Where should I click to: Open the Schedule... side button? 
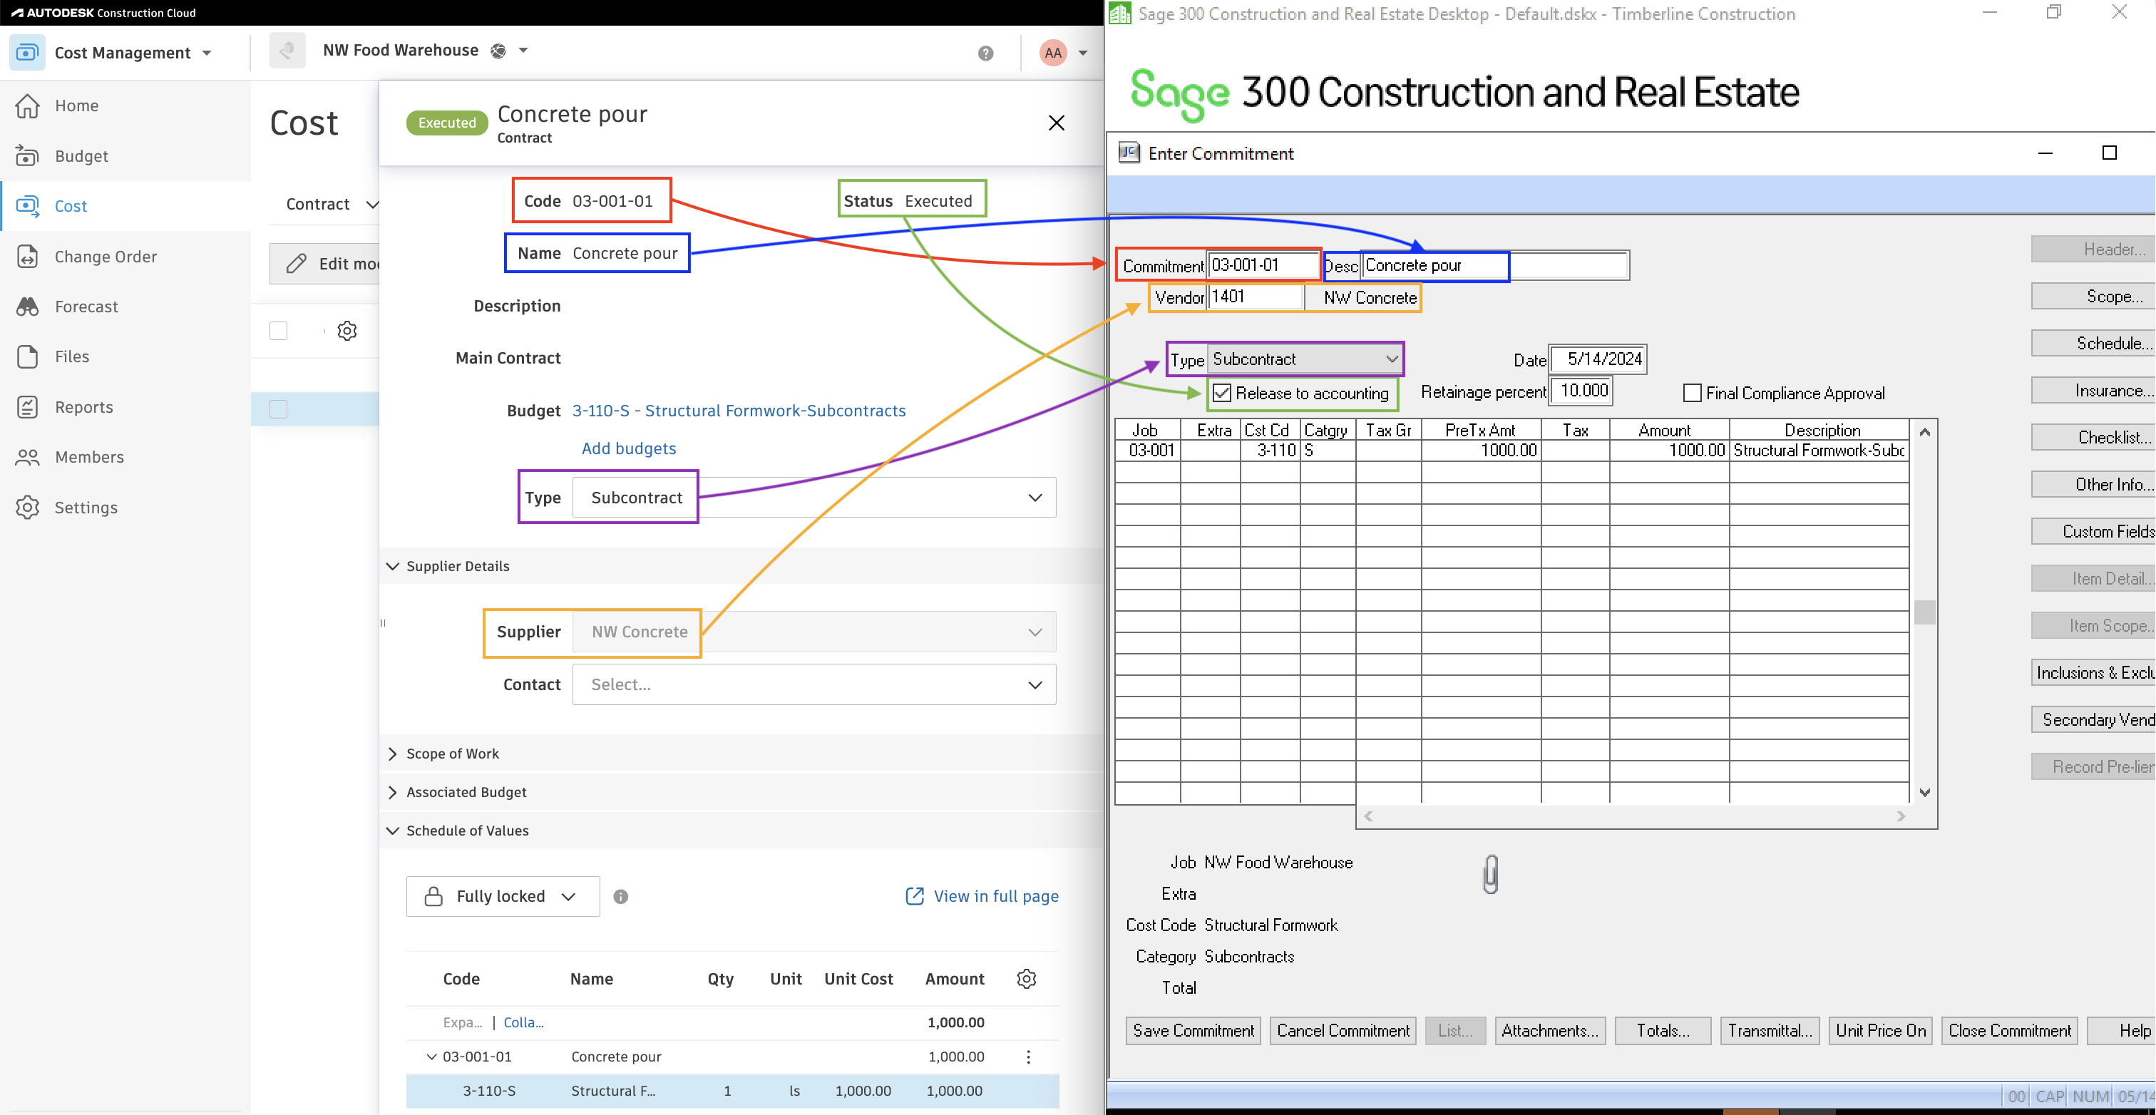[2094, 343]
